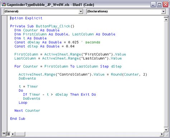170x138 pixels.
Task: Click the 'End Sub' line
Action: coord(18,119)
